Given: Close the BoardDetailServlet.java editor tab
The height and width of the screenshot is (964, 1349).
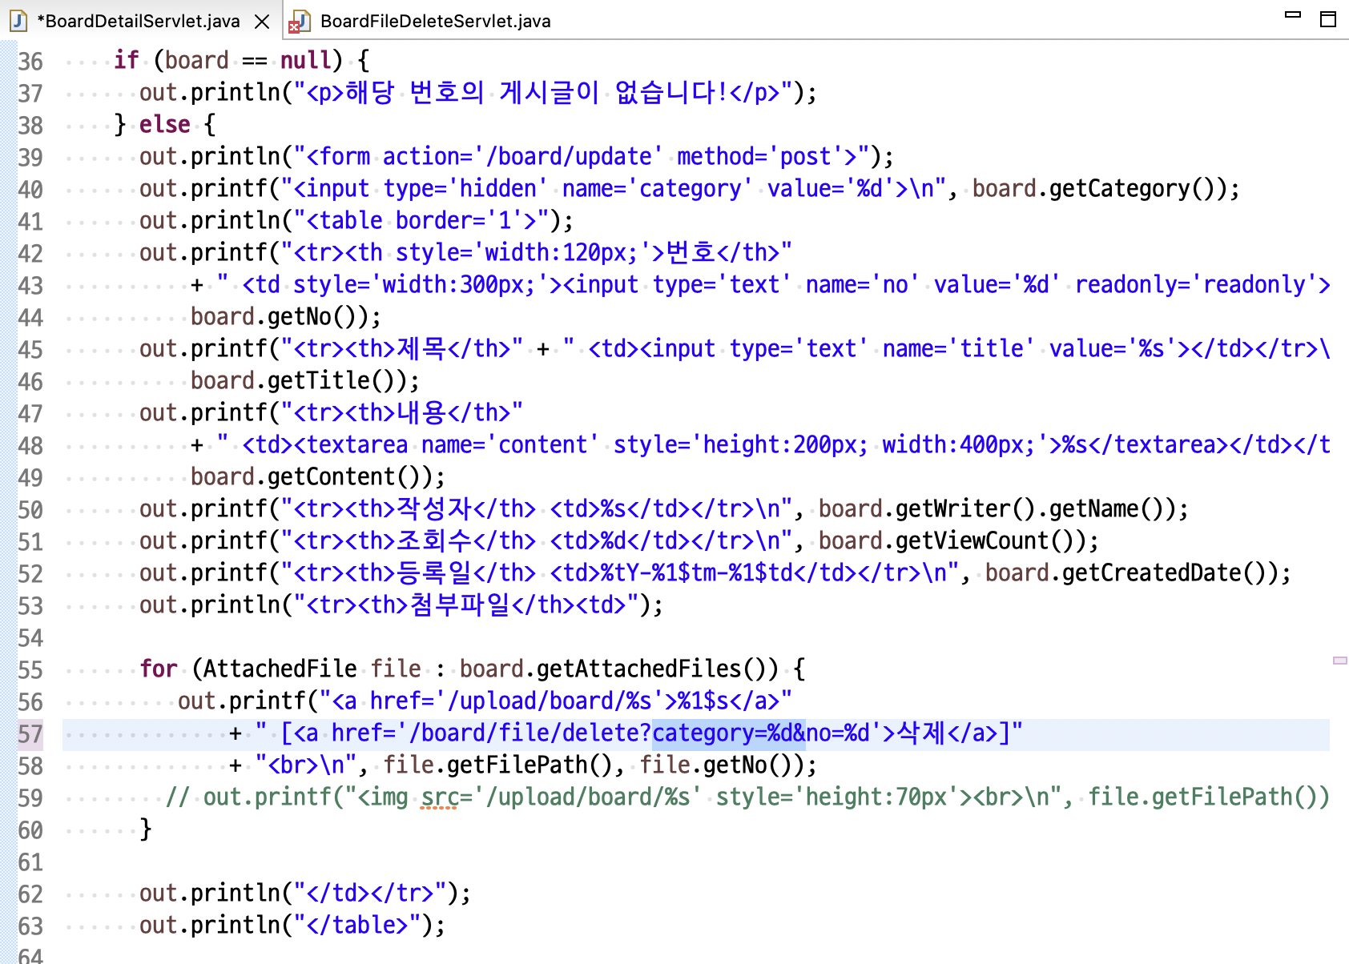Looking at the screenshot, I should tap(262, 22).
